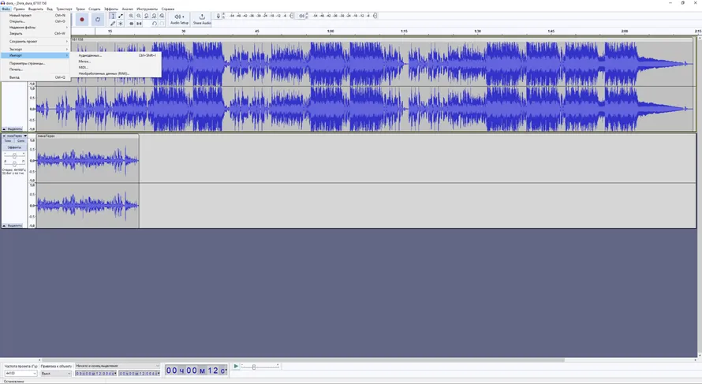Select the Draw pencil tool
702x384 pixels.
pos(113,24)
